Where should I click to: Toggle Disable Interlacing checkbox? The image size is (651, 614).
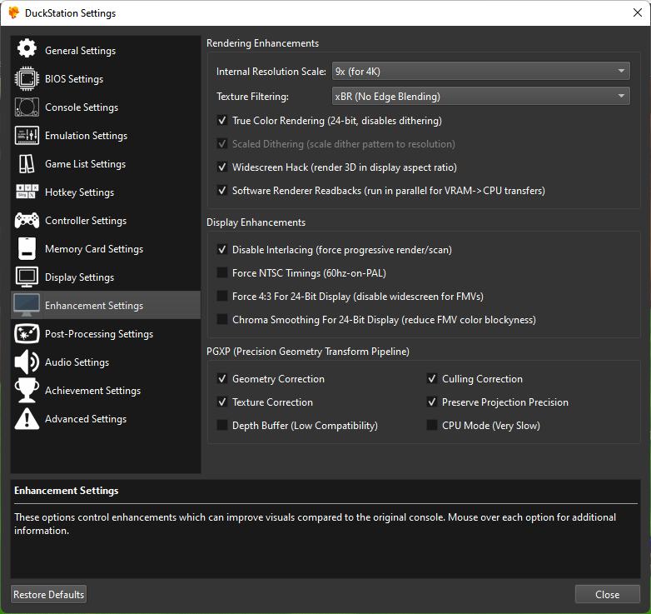coord(222,250)
